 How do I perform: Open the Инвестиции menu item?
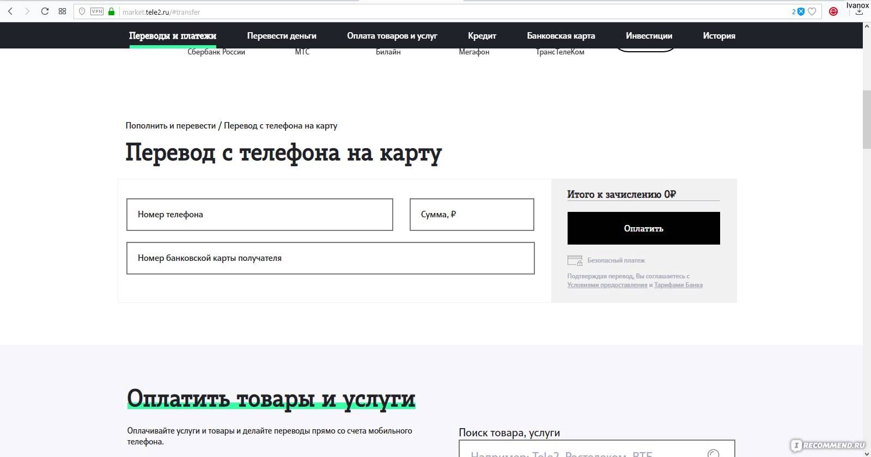pyautogui.click(x=649, y=36)
